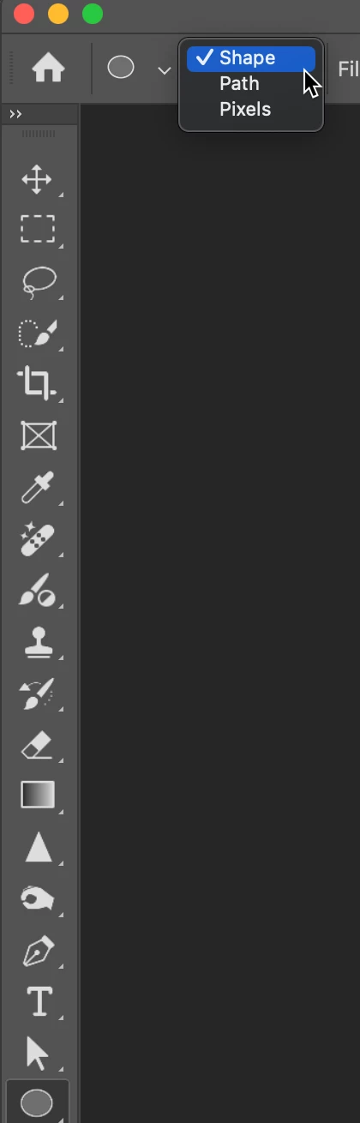Open the Ellipse tool preset picker chevron
The width and height of the screenshot is (360, 1123).
(164, 69)
